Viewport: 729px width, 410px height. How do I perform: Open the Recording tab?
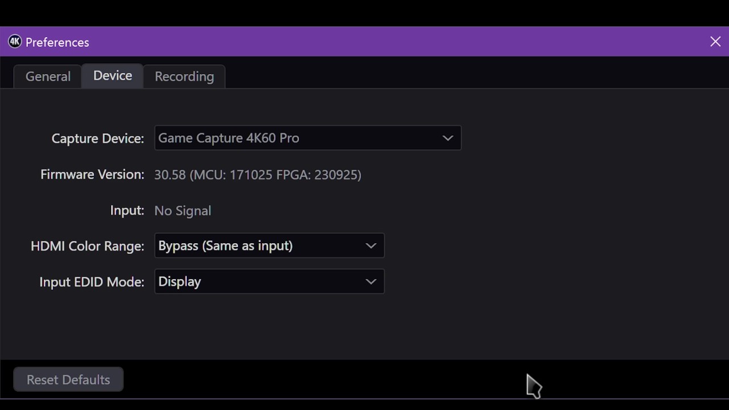[x=184, y=76]
